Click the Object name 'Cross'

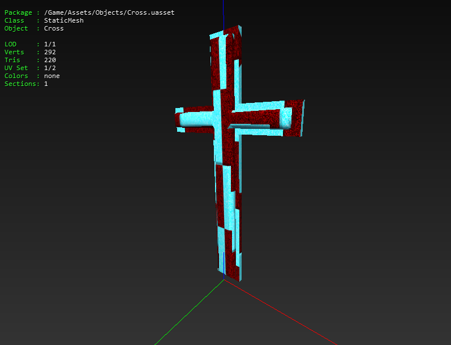pos(54,28)
